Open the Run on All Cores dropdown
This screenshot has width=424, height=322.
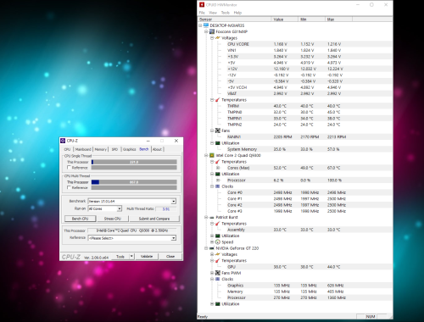pyautogui.click(x=120, y=208)
